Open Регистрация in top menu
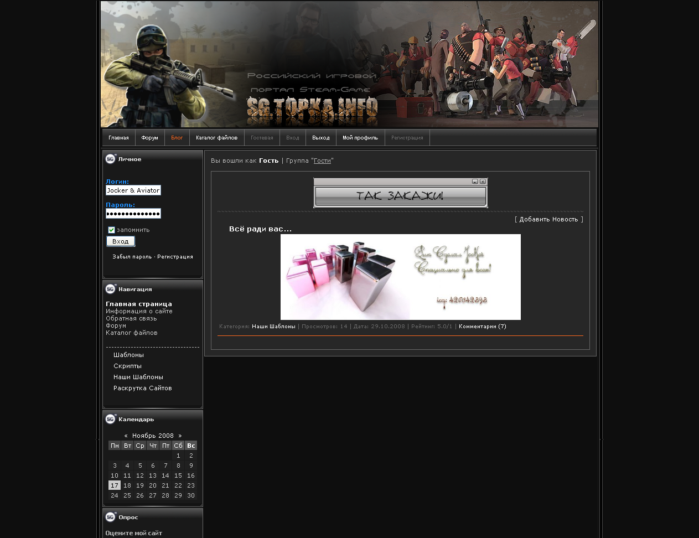699x538 pixels. (x=407, y=138)
